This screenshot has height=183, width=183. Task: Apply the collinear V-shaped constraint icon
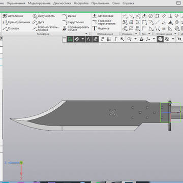pos(158,28)
